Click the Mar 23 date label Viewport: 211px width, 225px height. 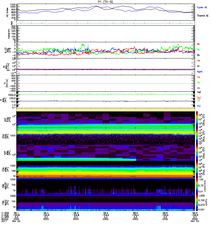click(195, 221)
